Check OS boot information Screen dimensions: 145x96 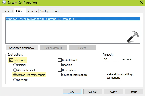60,75
